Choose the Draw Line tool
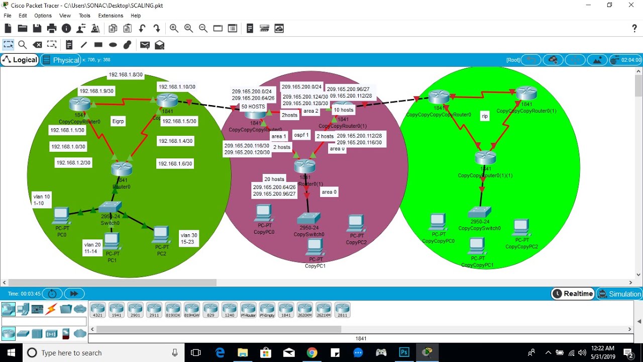 83,45
